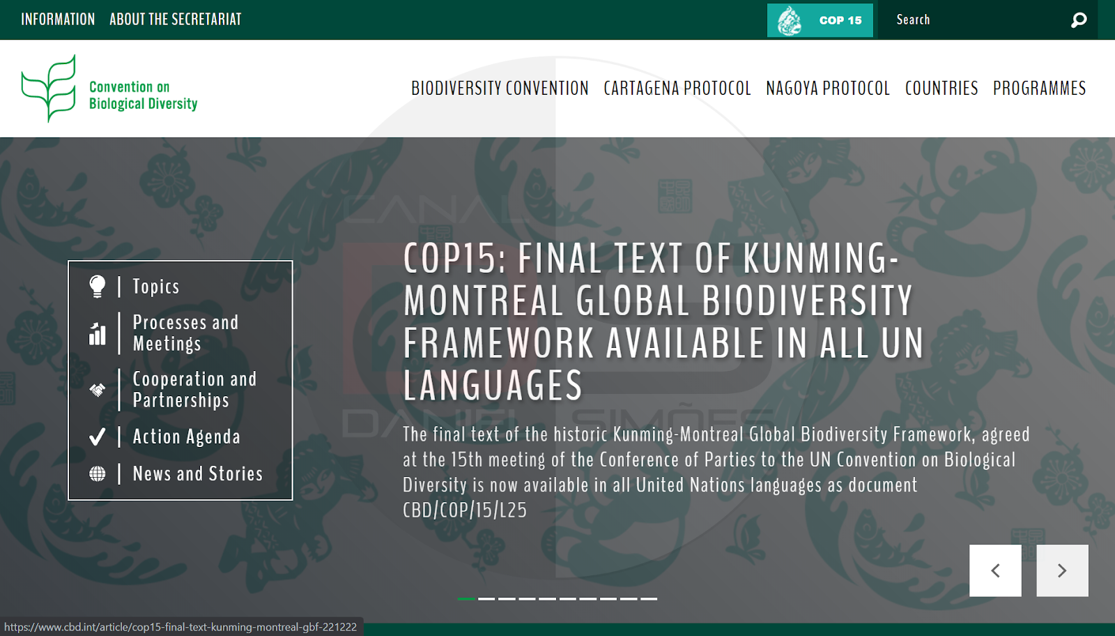Image resolution: width=1115 pixels, height=636 pixels.
Task: Open Cooperation and Partnerships link
Action: 194,390
